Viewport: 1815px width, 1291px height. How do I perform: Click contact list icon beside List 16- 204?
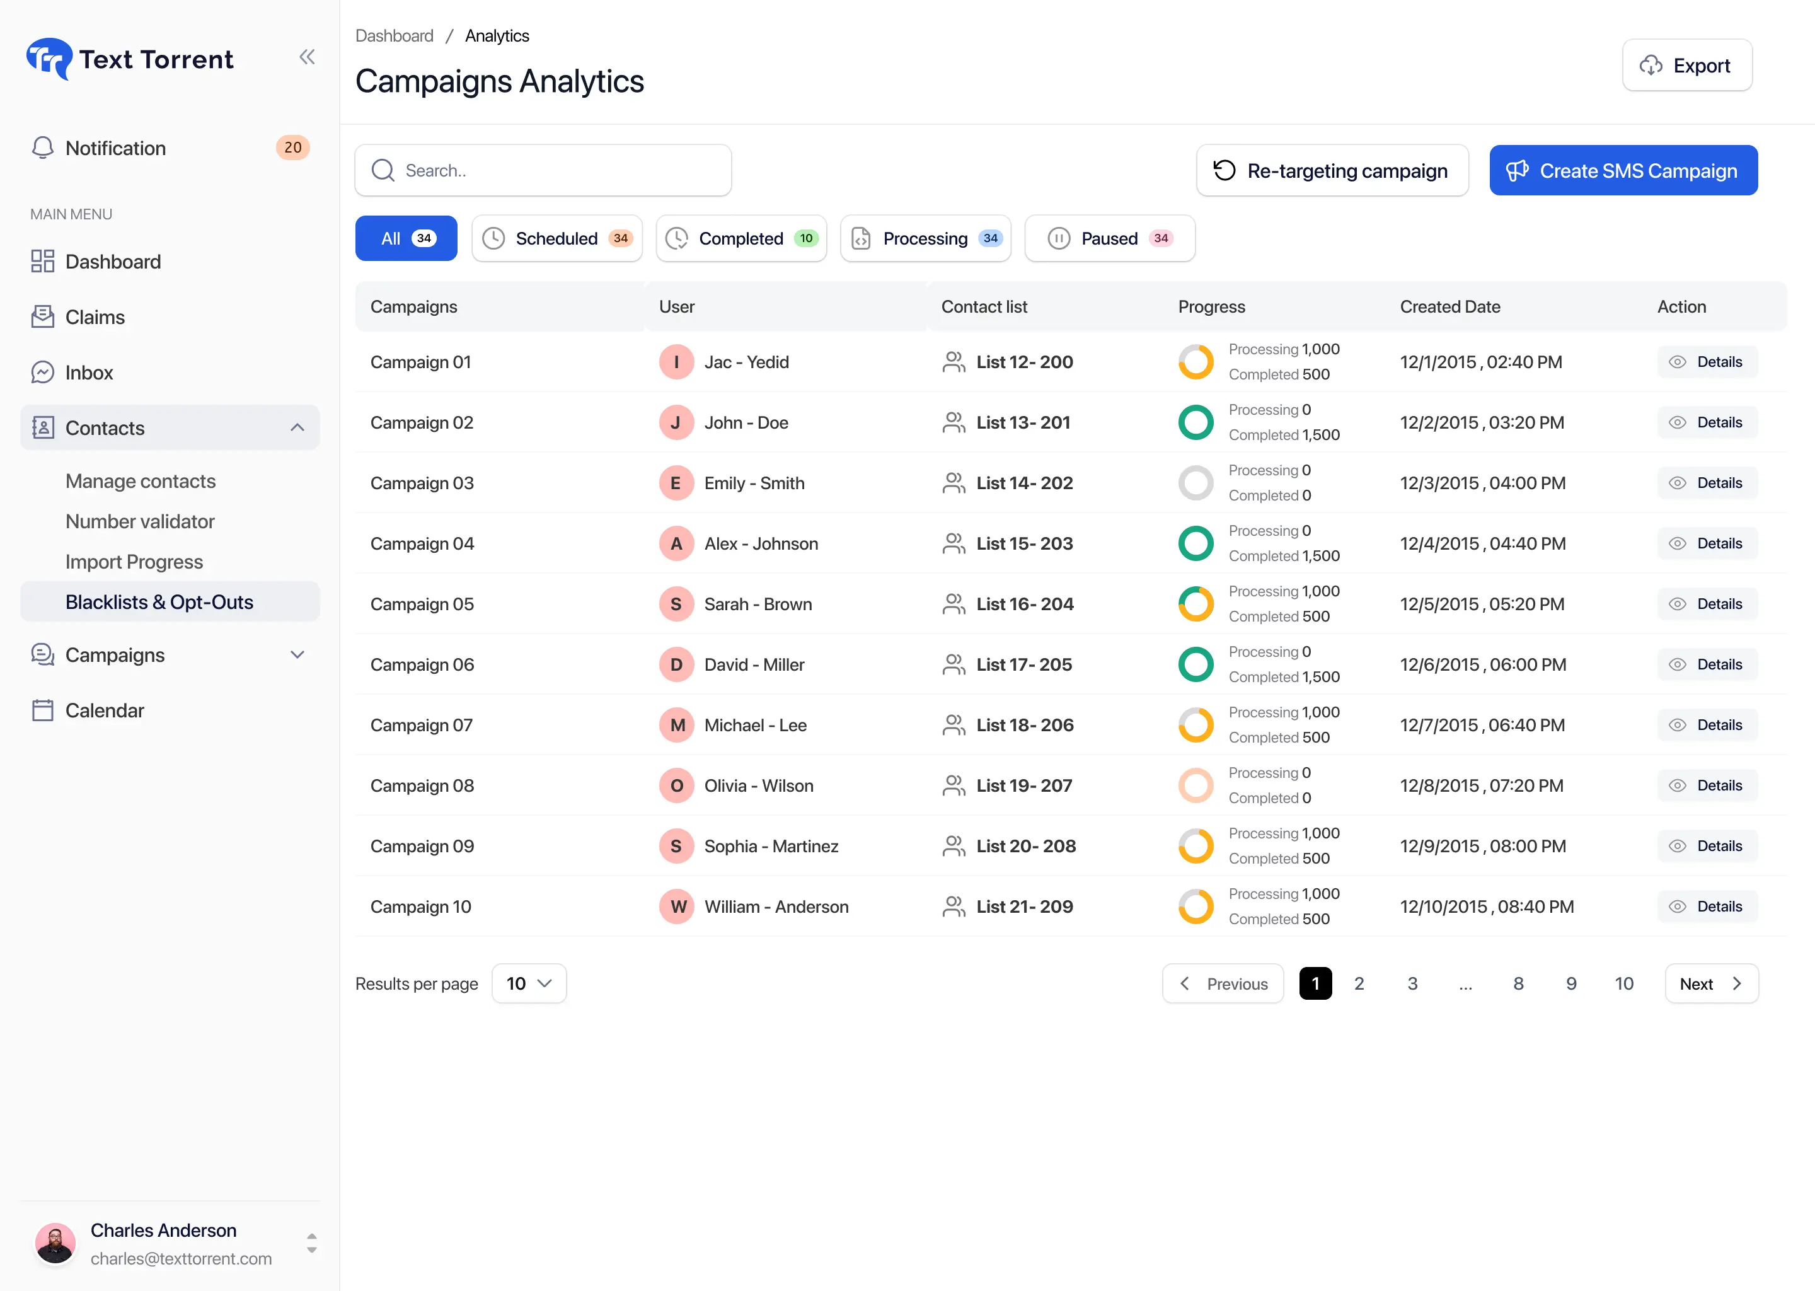954,604
